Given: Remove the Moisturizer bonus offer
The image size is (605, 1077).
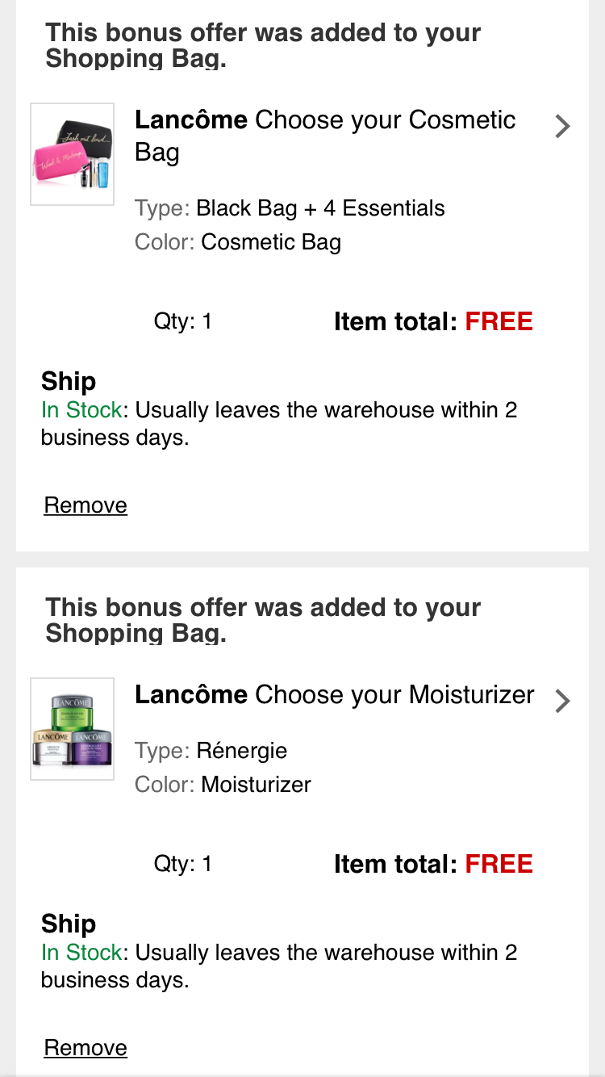Looking at the screenshot, I should pyautogui.click(x=86, y=1048).
